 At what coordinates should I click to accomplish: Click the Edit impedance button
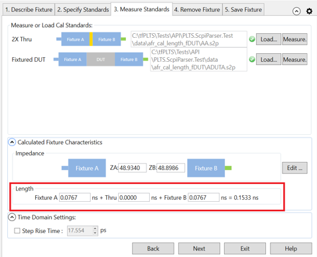pos(294,168)
